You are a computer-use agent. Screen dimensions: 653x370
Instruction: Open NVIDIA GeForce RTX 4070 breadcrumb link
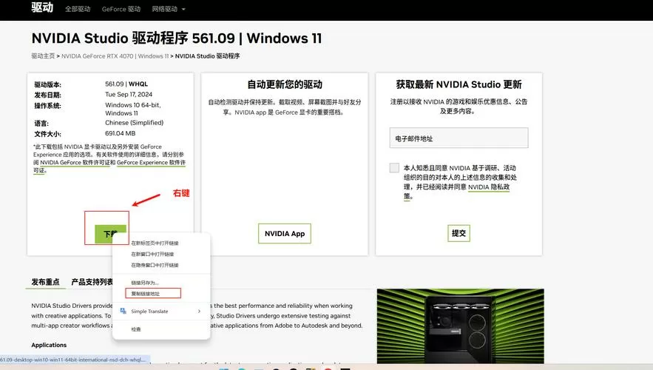115,55
